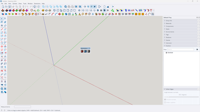Open the Tools menu
This screenshot has height=112, width=200.
[x=25, y=4]
